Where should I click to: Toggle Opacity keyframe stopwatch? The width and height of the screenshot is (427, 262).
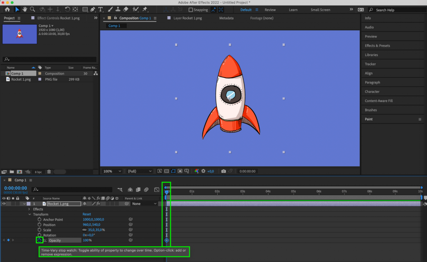point(40,240)
